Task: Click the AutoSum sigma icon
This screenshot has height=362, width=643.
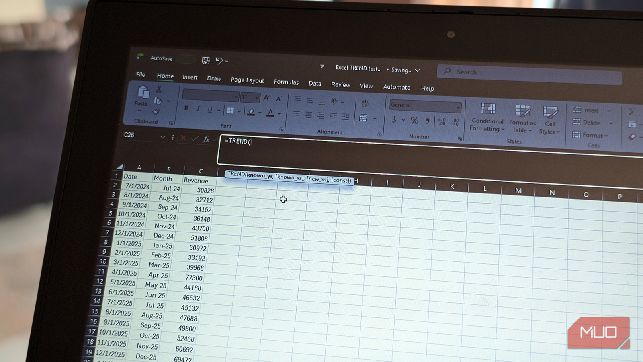Action: tap(632, 111)
